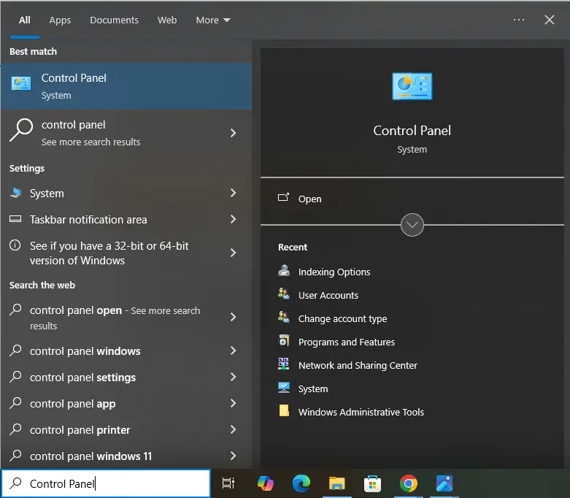
Task: Open File Explorer taskbar icon
Action: point(336,483)
